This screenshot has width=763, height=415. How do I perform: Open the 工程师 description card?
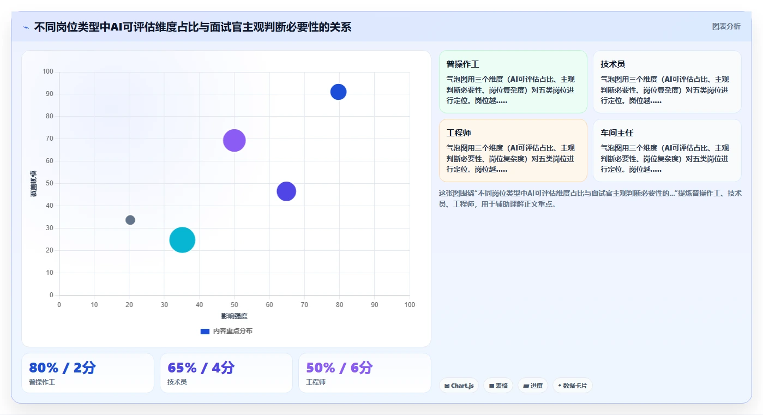(x=513, y=151)
